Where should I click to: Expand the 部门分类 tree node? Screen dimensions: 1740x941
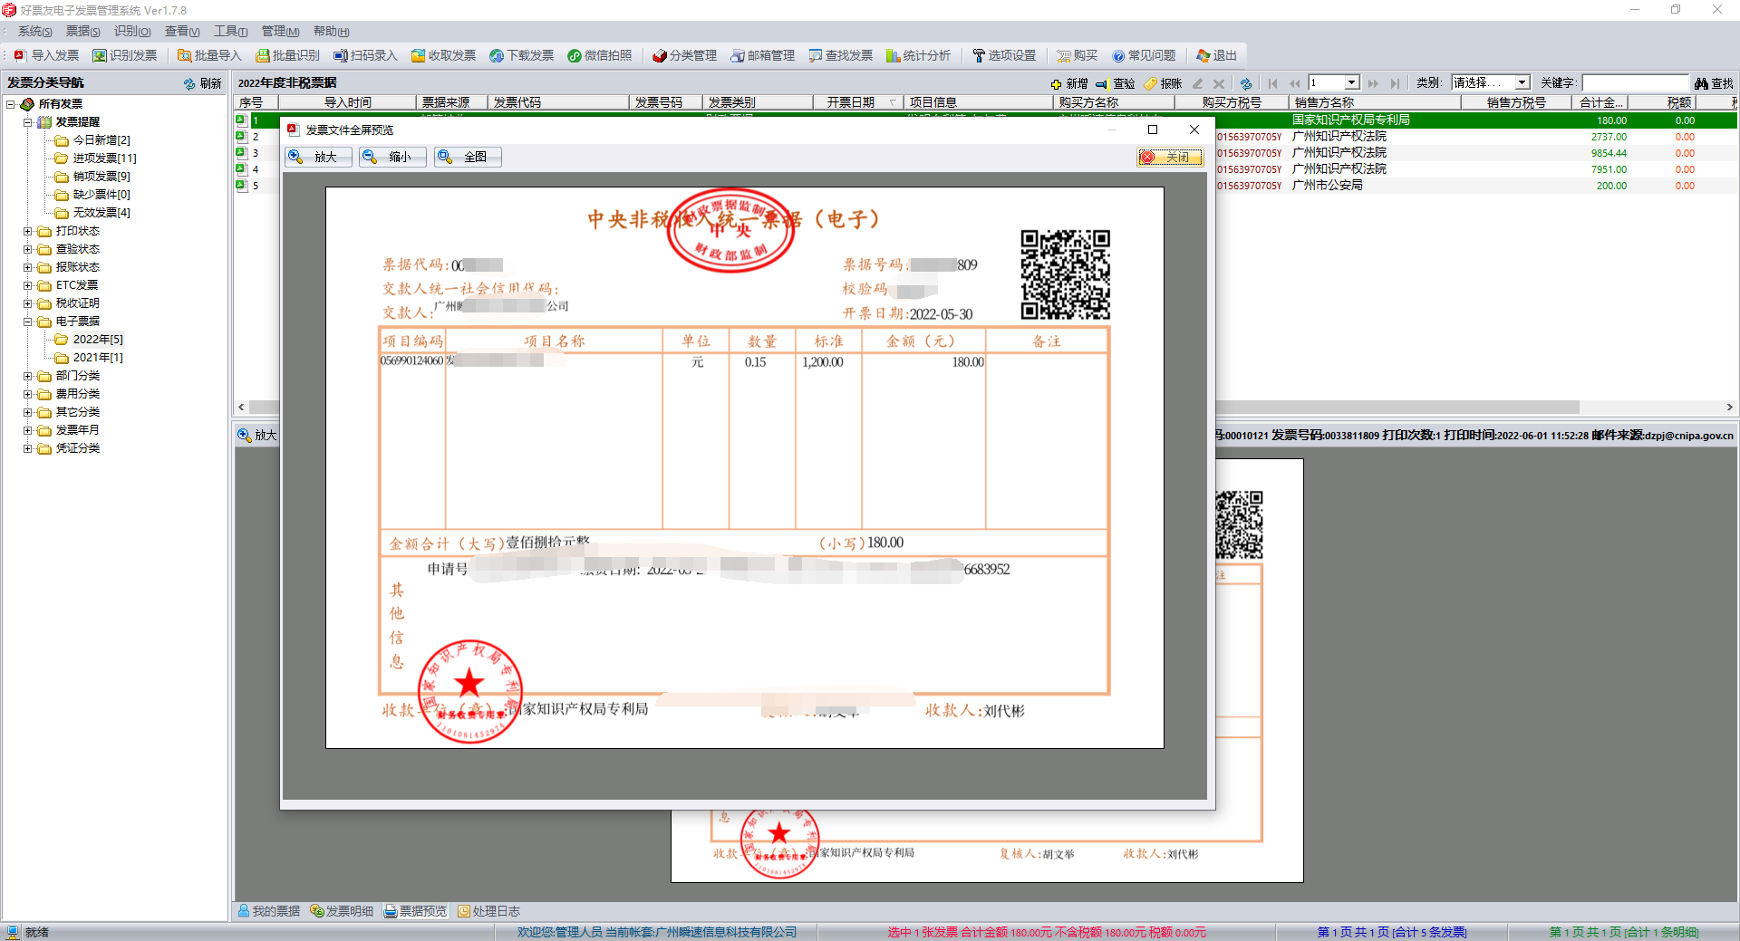(x=28, y=376)
